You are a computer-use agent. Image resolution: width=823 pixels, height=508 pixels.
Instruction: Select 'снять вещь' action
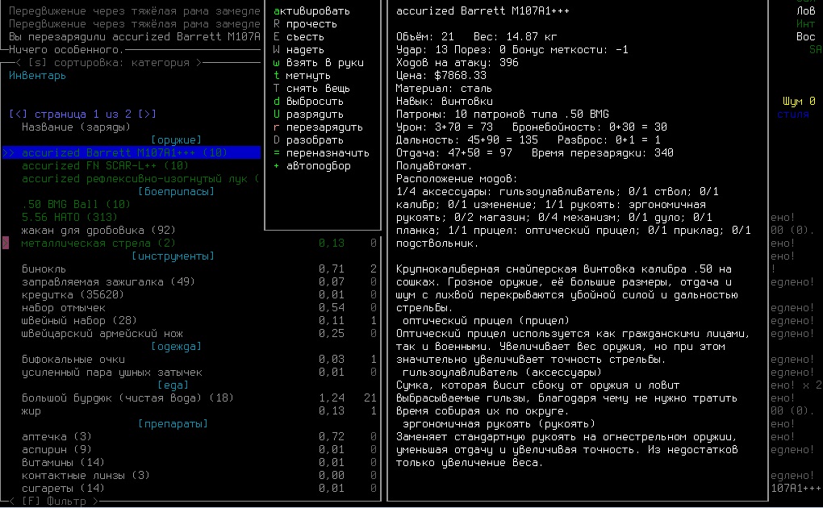tap(311, 88)
